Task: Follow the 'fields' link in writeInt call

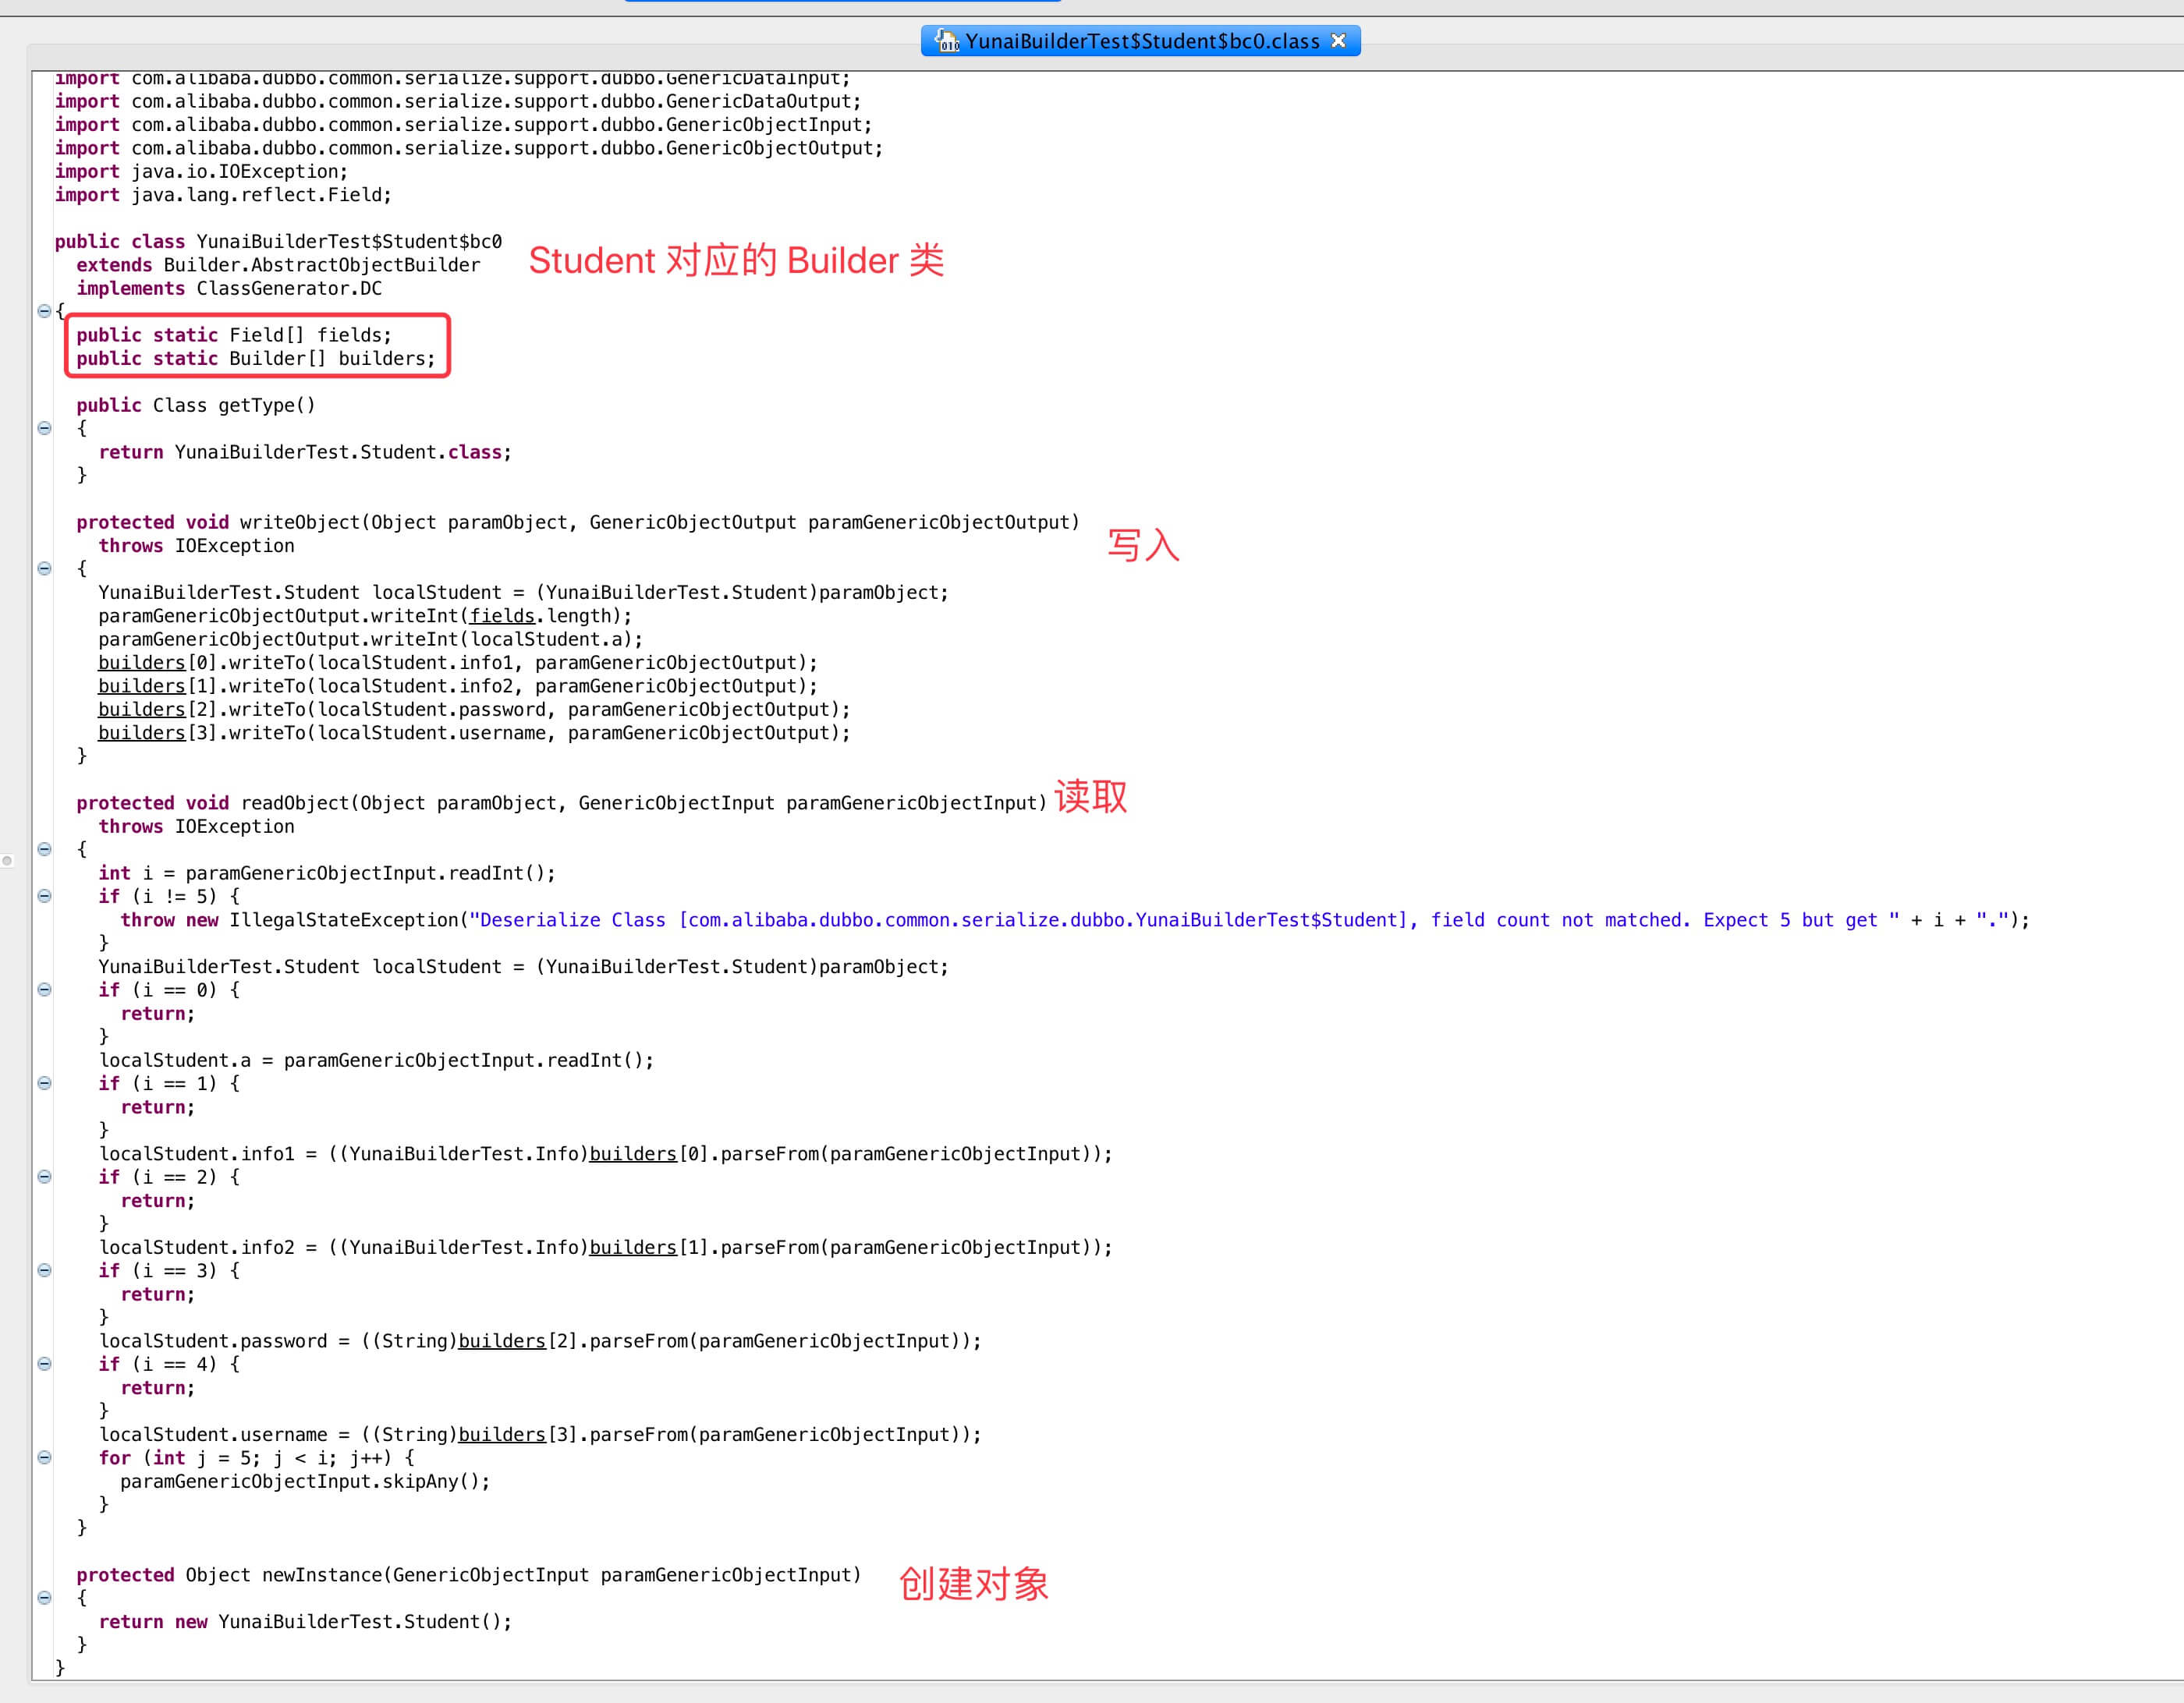Action: (502, 616)
